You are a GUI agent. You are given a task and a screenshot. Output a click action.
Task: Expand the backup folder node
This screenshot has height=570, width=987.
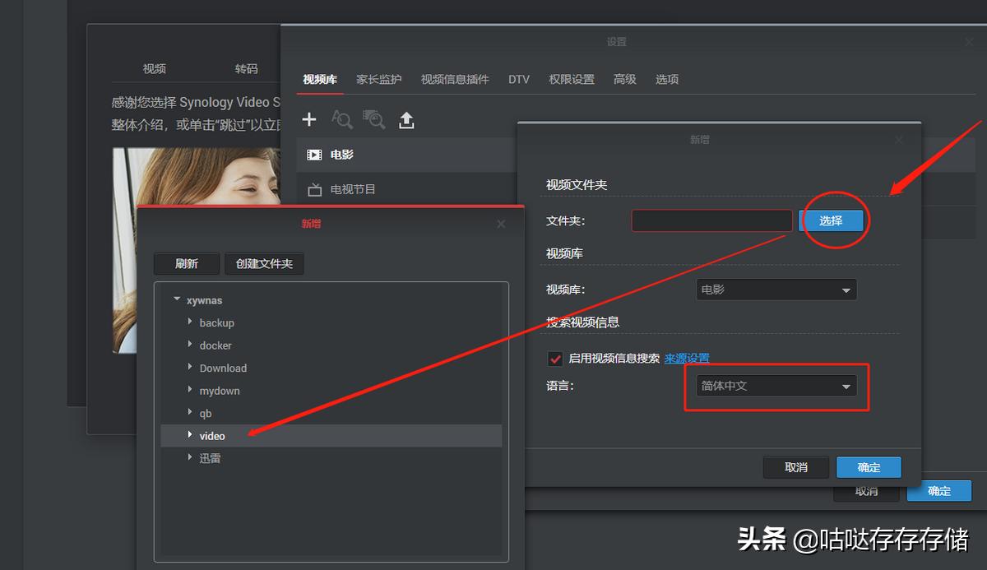click(190, 322)
